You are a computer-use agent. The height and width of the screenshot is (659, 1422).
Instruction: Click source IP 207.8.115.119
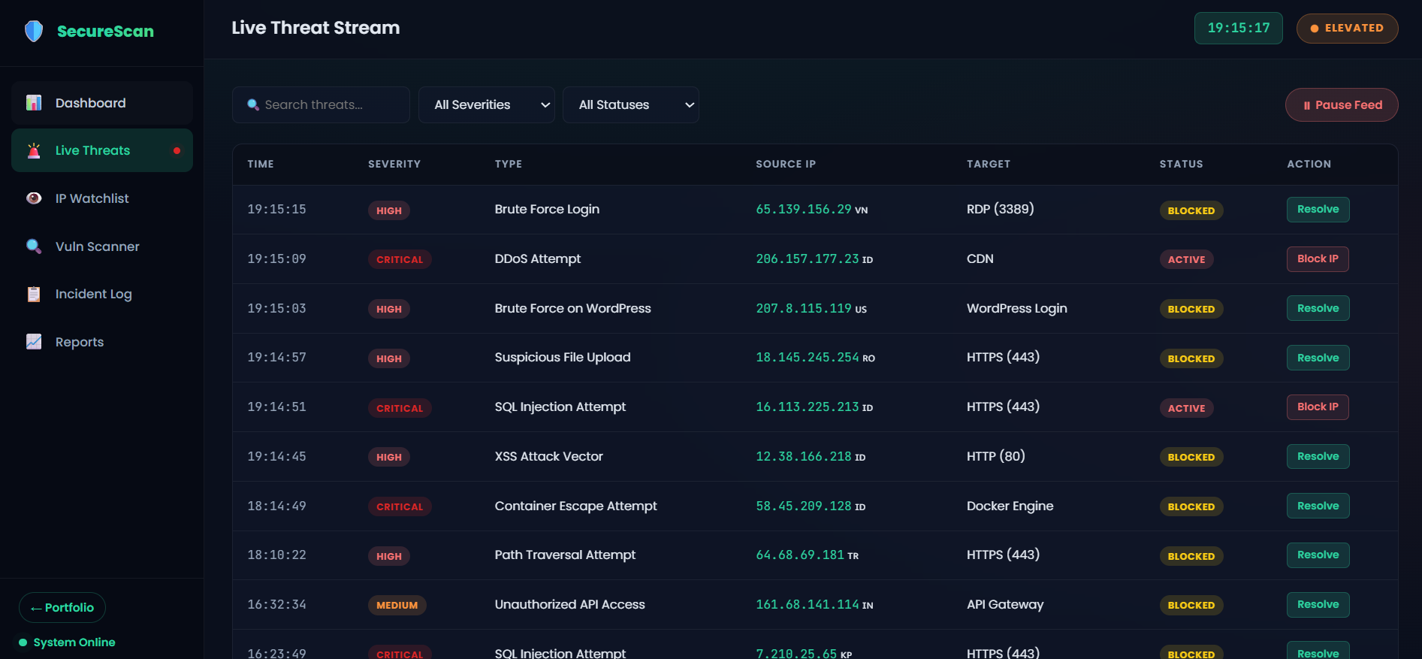(804, 309)
